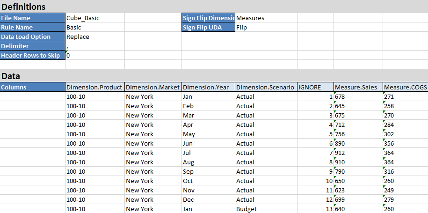Viewport: 428px width, 213px height.
Task: Select the Dec month cell
Action: (208, 199)
